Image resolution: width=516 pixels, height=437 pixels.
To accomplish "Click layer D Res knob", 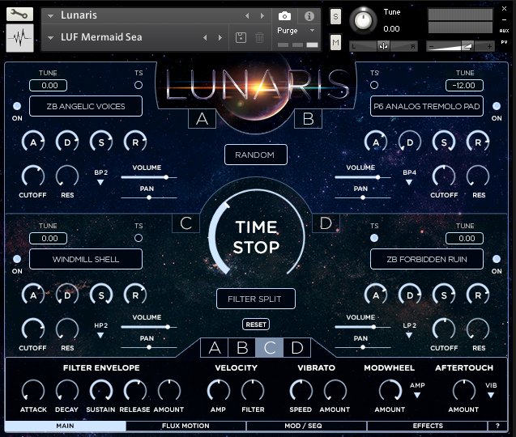I will 478,330.
